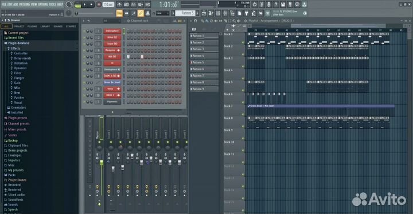Open the undo history icon
Screen dimensions: 413x214
(255, 5)
